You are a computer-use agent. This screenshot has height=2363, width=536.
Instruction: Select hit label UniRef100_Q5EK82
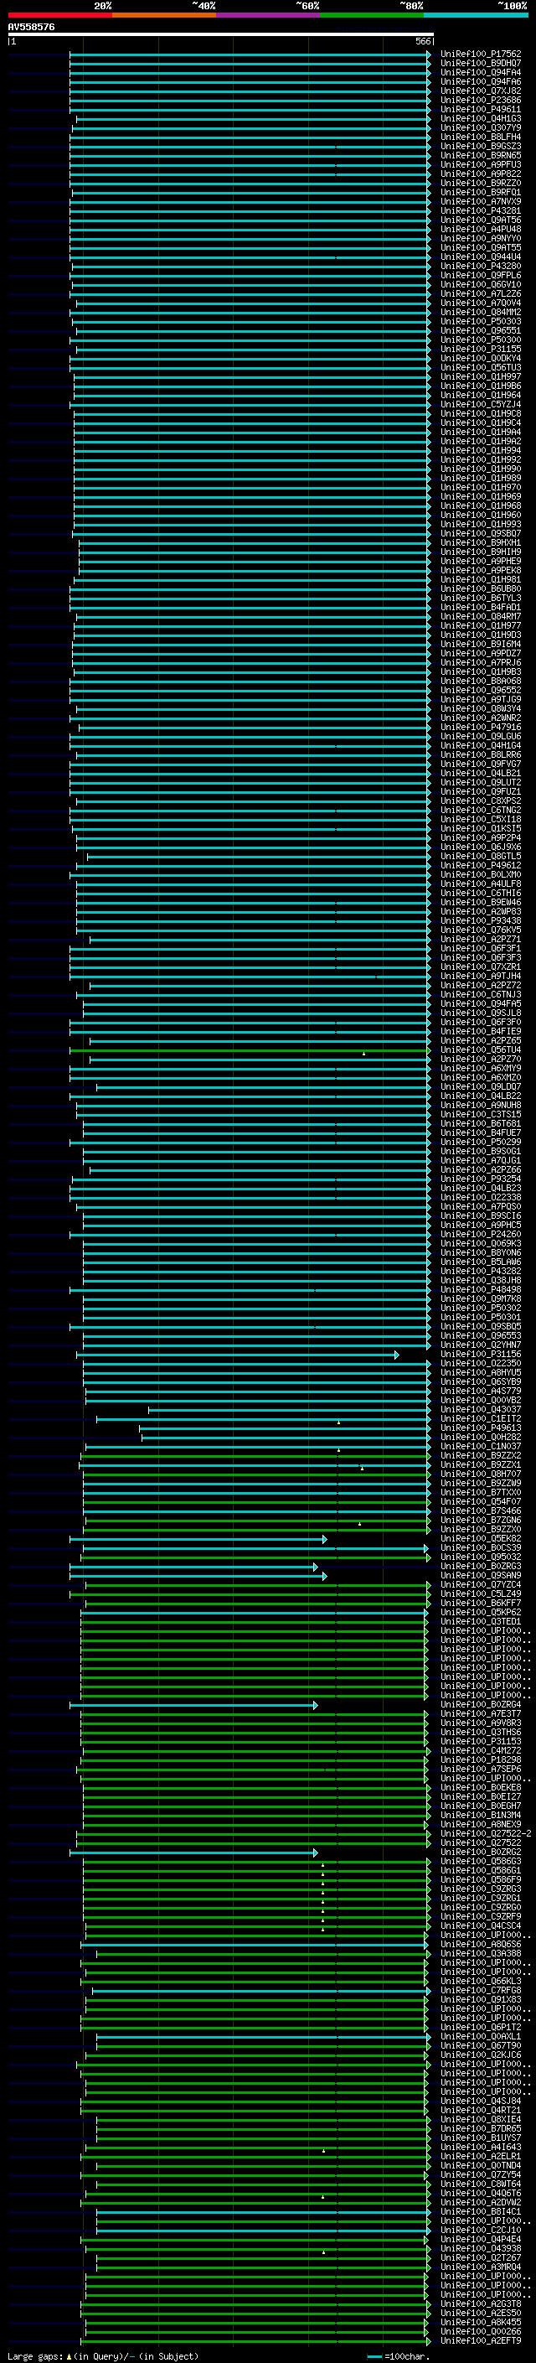(480, 1539)
